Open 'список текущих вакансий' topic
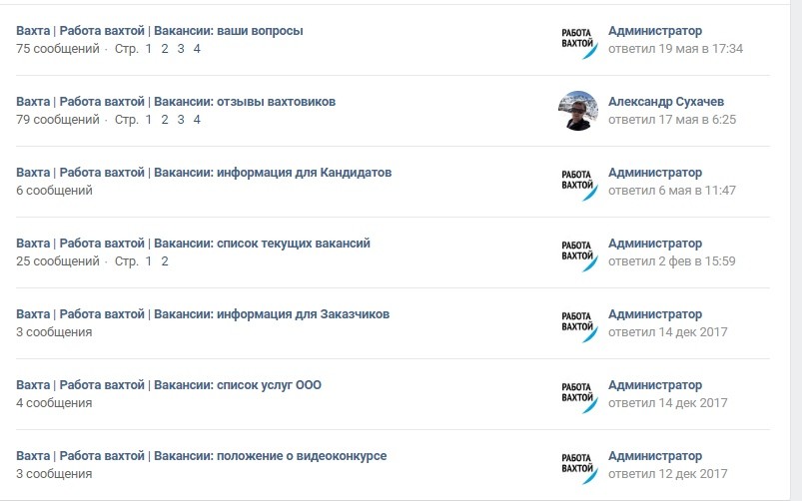The image size is (802, 501). pos(193,244)
